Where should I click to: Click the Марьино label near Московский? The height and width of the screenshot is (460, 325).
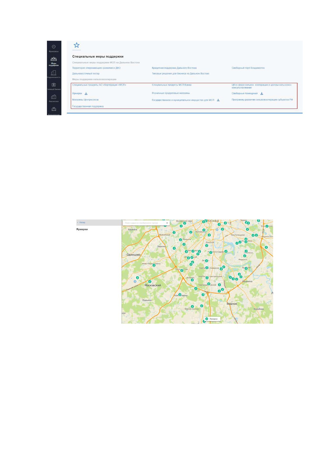pos(147,300)
